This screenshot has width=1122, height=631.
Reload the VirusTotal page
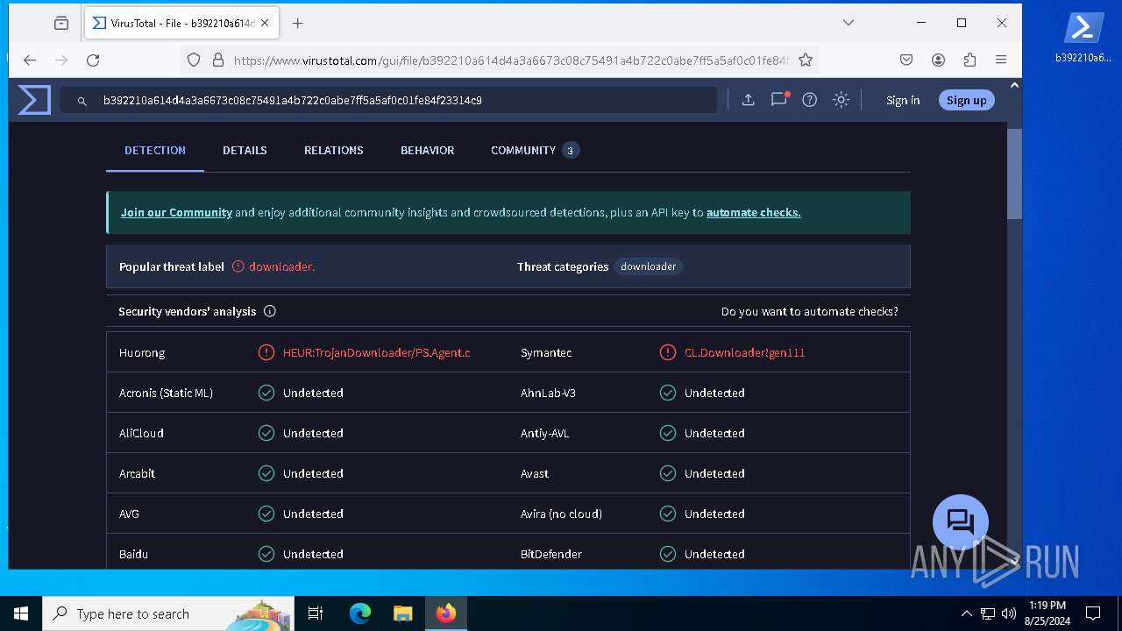(93, 60)
